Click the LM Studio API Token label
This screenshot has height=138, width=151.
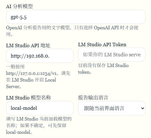pyautogui.click(x=102, y=44)
